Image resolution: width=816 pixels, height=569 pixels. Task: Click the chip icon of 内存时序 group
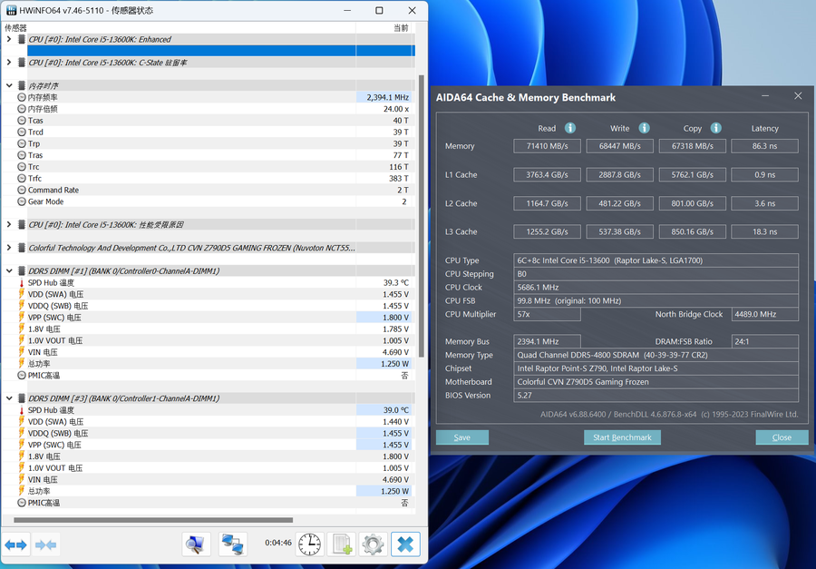(22, 85)
